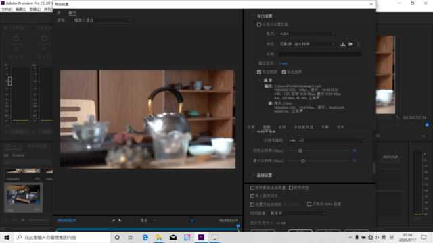
Task: Open the 多路复用器 tab
Action: pos(304,127)
